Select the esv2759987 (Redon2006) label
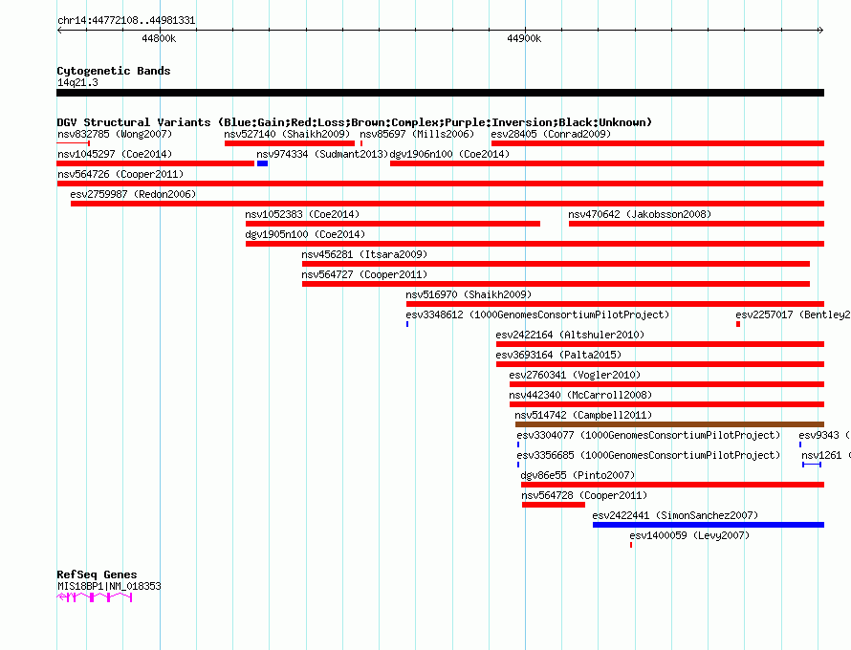This screenshot has width=851, height=650. 133,194
